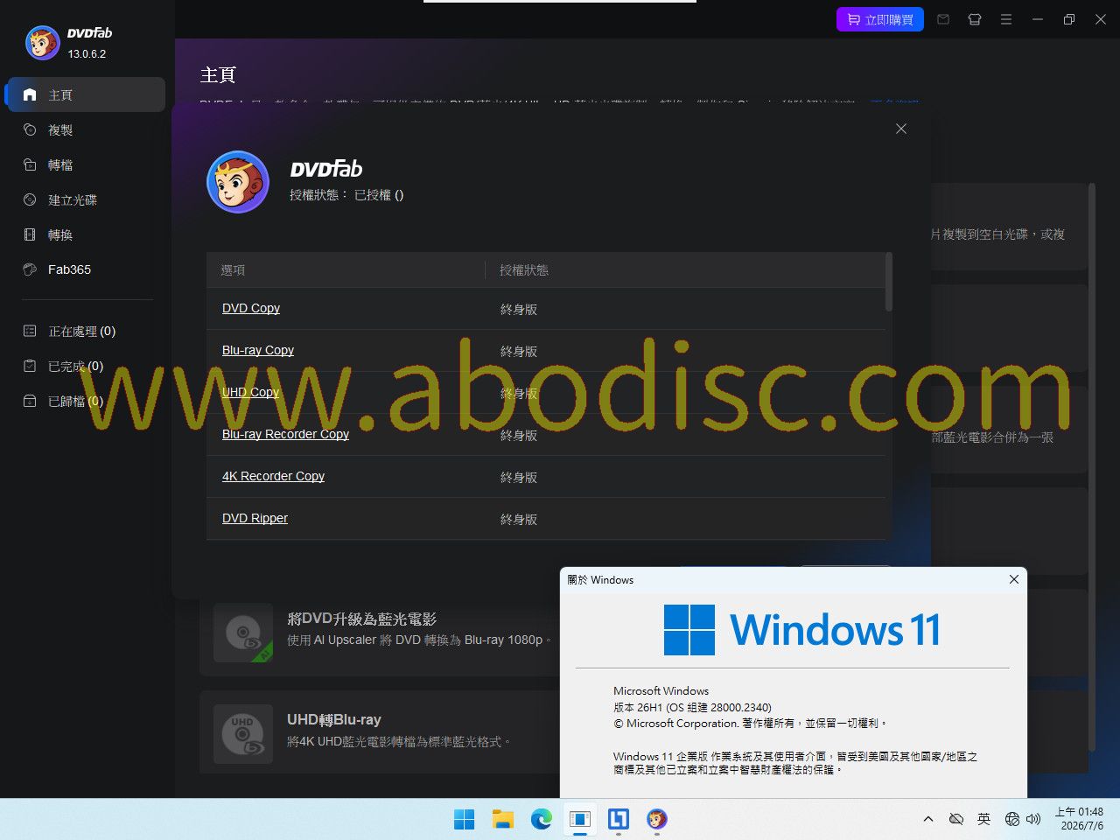Open the Blu-ray Recorder Copy link
The image size is (1120, 840).
tap(285, 434)
